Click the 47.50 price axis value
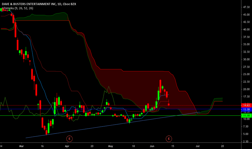 pyautogui.click(x=246, y=7)
